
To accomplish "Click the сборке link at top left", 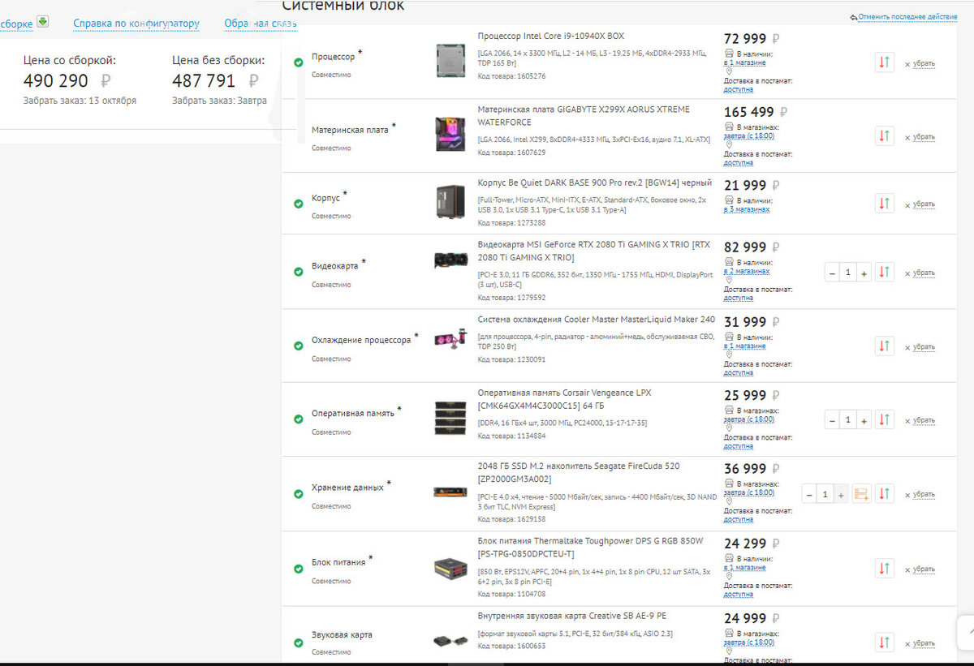I will (x=16, y=24).
